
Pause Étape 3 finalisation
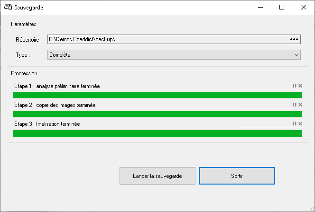pos(295,124)
